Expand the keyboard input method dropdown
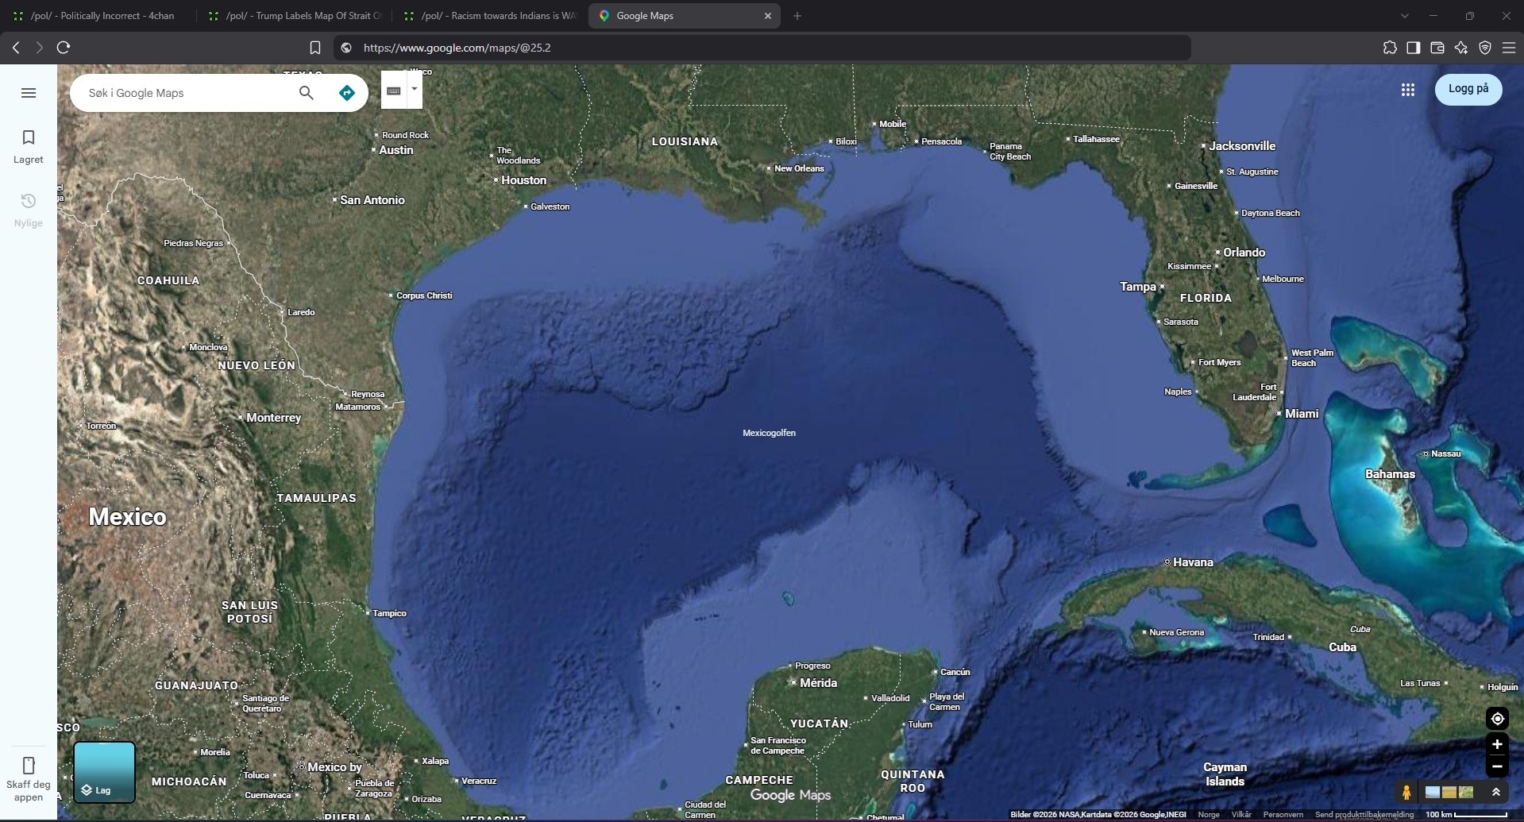 click(414, 89)
